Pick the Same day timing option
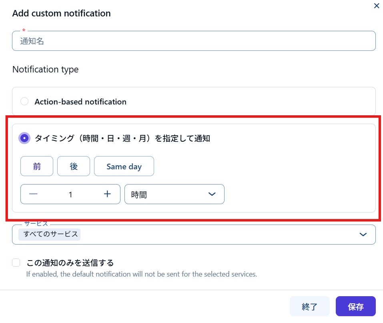The image size is (383, 323). 124,167
